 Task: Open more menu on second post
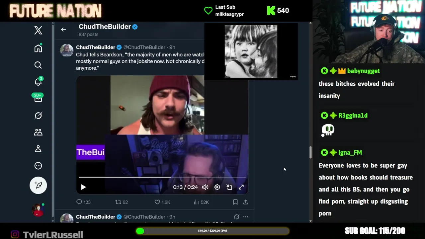[x=246, y=217]
